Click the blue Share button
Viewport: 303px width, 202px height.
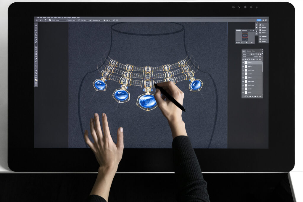click(259, 20)
